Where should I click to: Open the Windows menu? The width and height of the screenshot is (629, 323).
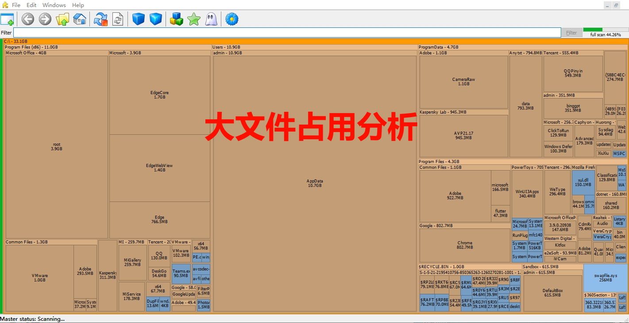tap(54, 5)
